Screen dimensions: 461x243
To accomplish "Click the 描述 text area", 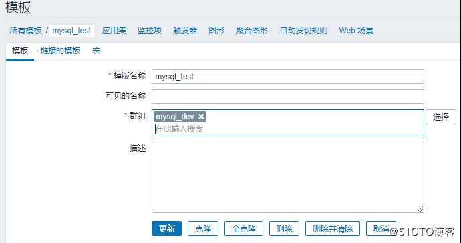I will (x=288, y=177).
